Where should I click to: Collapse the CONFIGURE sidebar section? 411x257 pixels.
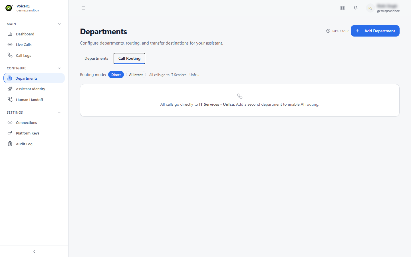[59, 68]
